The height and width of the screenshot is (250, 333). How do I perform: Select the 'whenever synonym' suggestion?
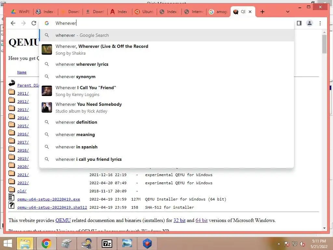tap(167, 76)
